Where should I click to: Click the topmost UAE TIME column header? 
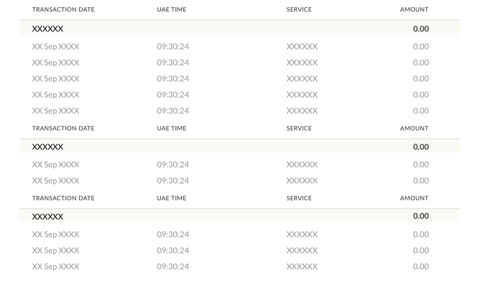pyautogui.click(x=171, y=9)
